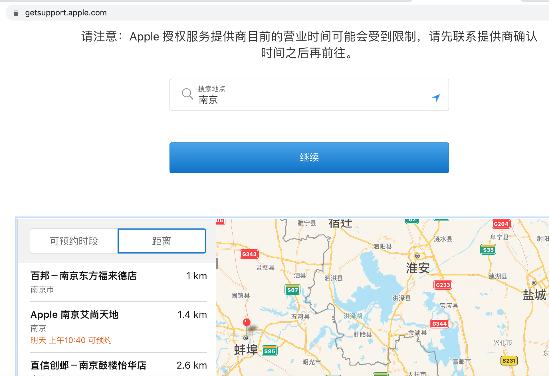Click the 五河县 label on map

300,316
